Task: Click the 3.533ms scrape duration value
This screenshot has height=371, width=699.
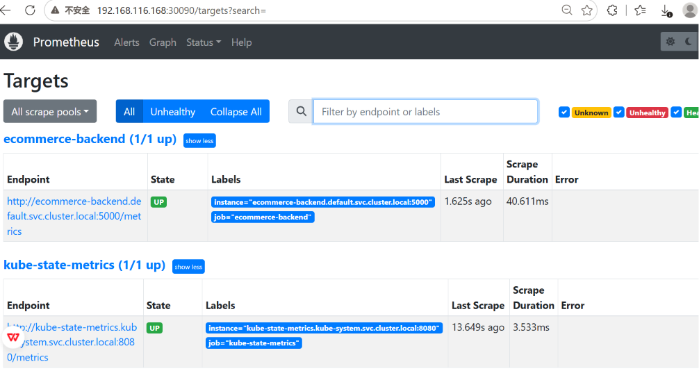Action: tap(531, 327)
